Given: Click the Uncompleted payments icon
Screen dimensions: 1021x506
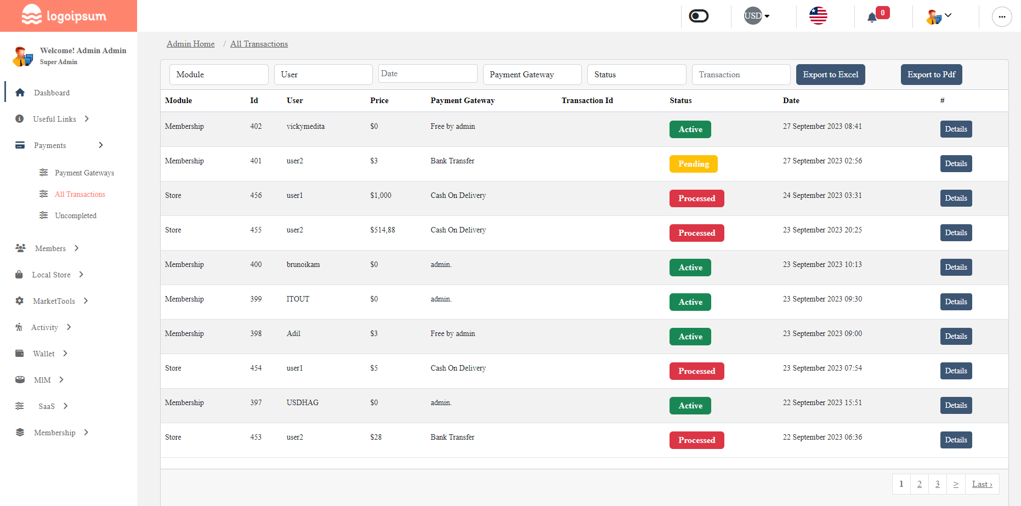Looking at the screenshot, I should [x=44, y=215].
